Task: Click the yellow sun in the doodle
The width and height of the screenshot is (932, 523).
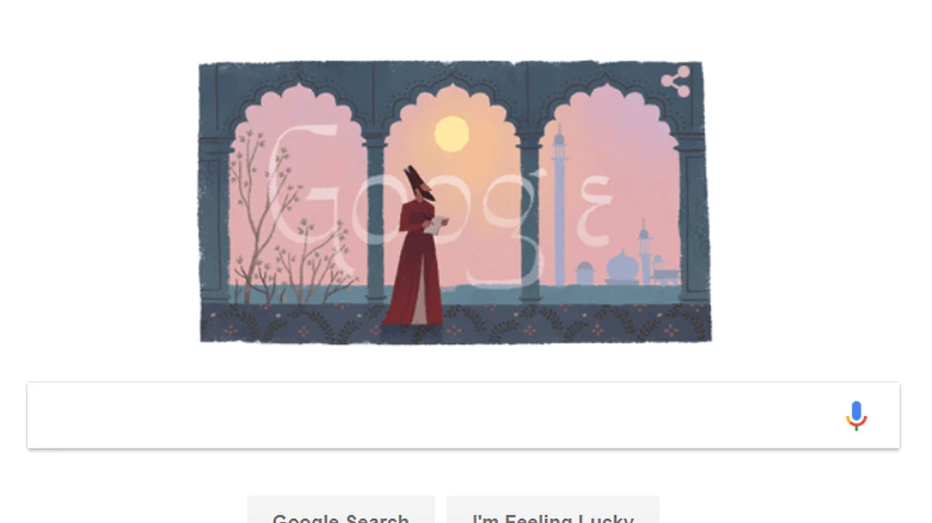Action: point(451,133)
